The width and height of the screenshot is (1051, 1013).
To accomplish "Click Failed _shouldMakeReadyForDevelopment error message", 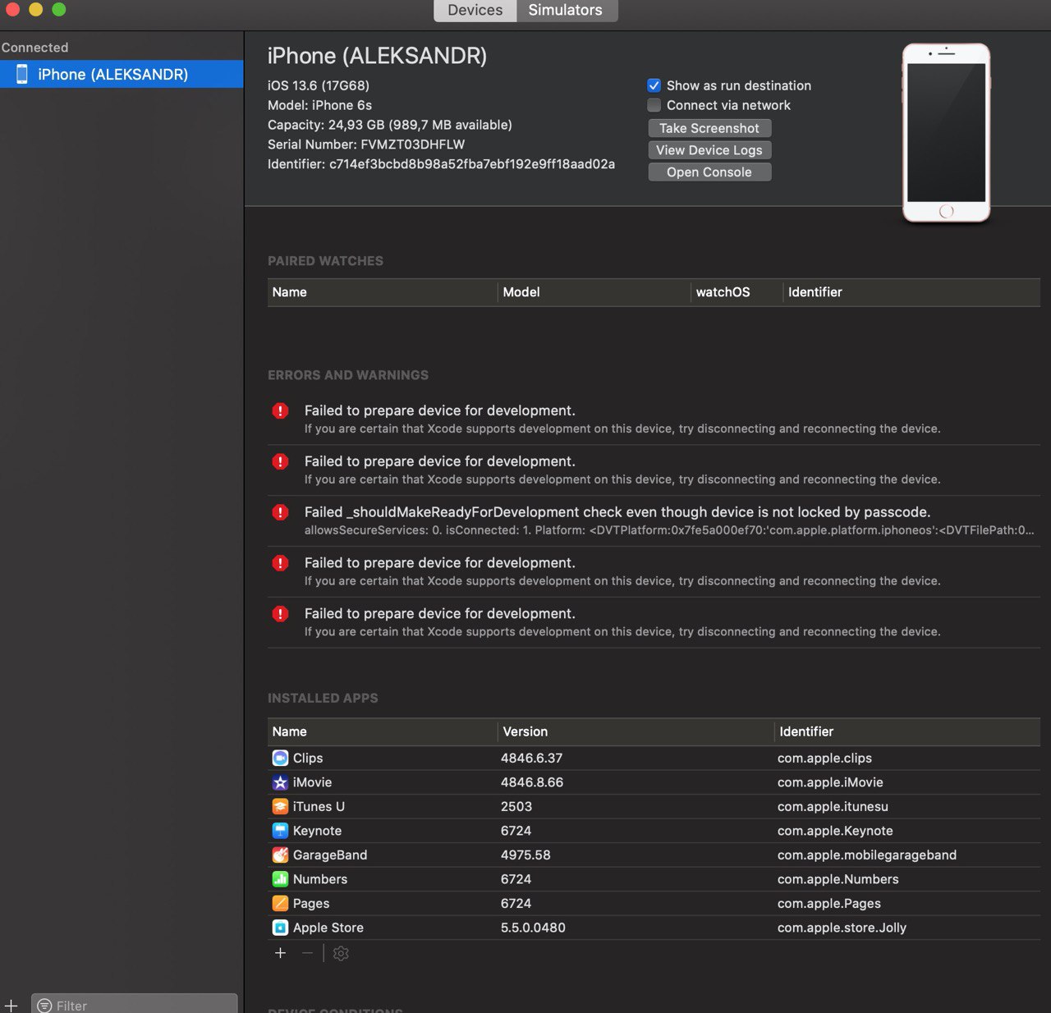I will tap(617, 512).
